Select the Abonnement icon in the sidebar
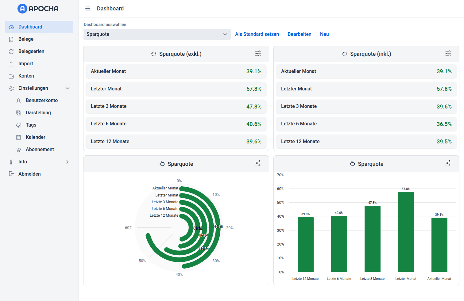The height and width of the screenshot is (301, 464). (x=19, y=149)
